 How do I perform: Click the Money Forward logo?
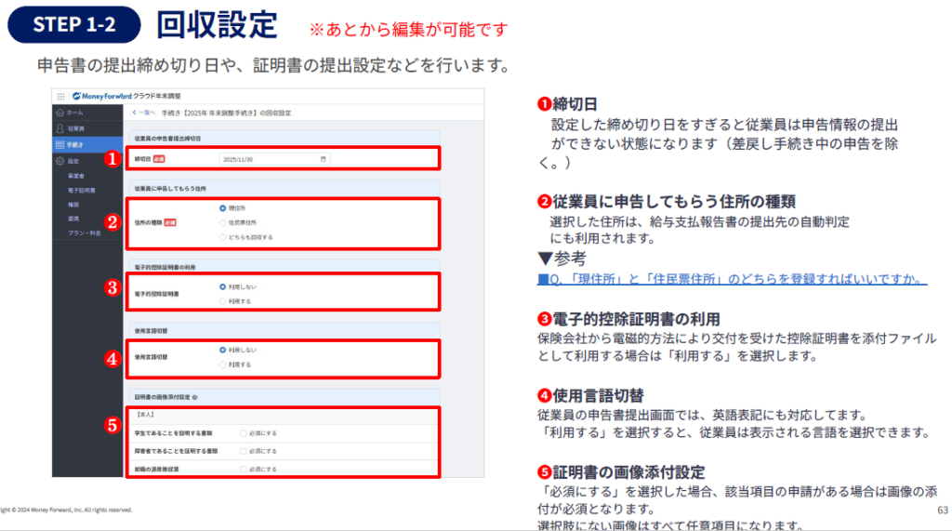click(101, 96)
